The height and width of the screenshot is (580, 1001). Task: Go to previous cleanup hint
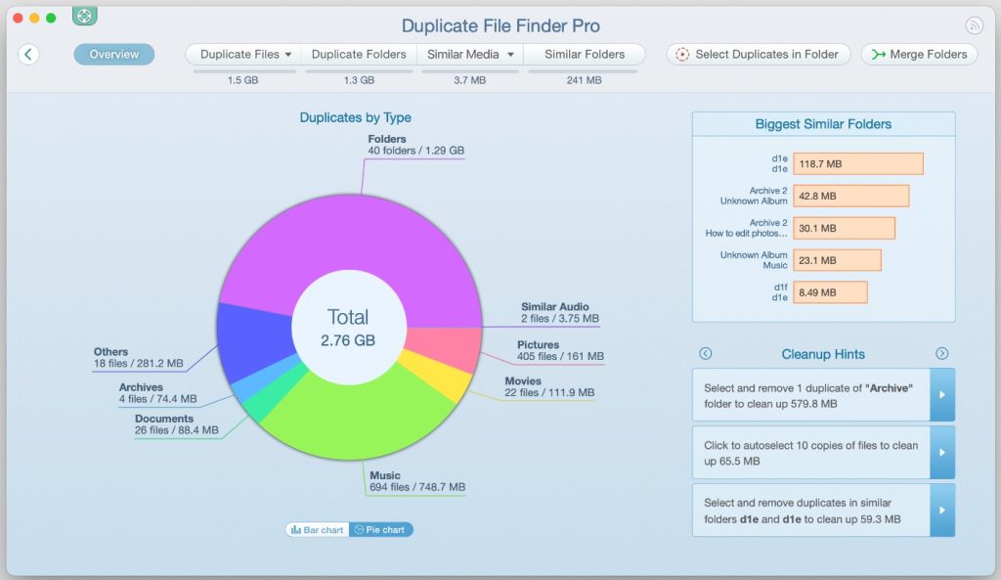pos(705,353)
